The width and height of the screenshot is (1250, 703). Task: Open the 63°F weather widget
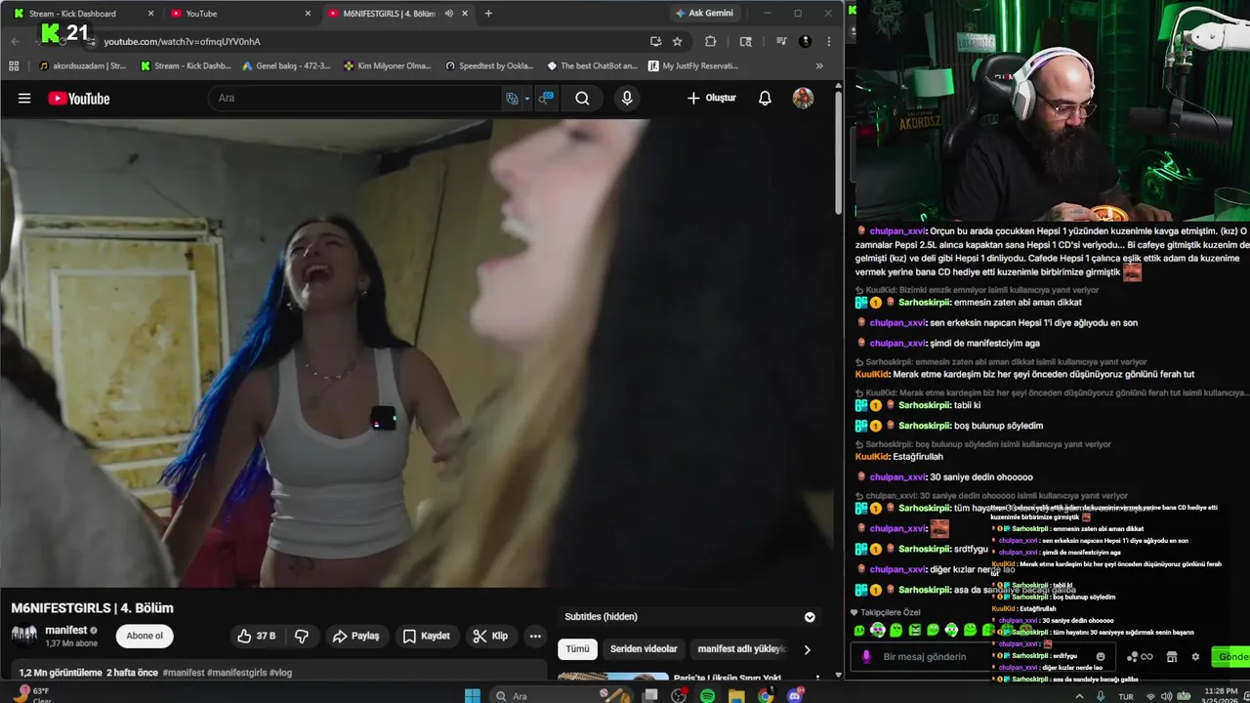[31, 694]
